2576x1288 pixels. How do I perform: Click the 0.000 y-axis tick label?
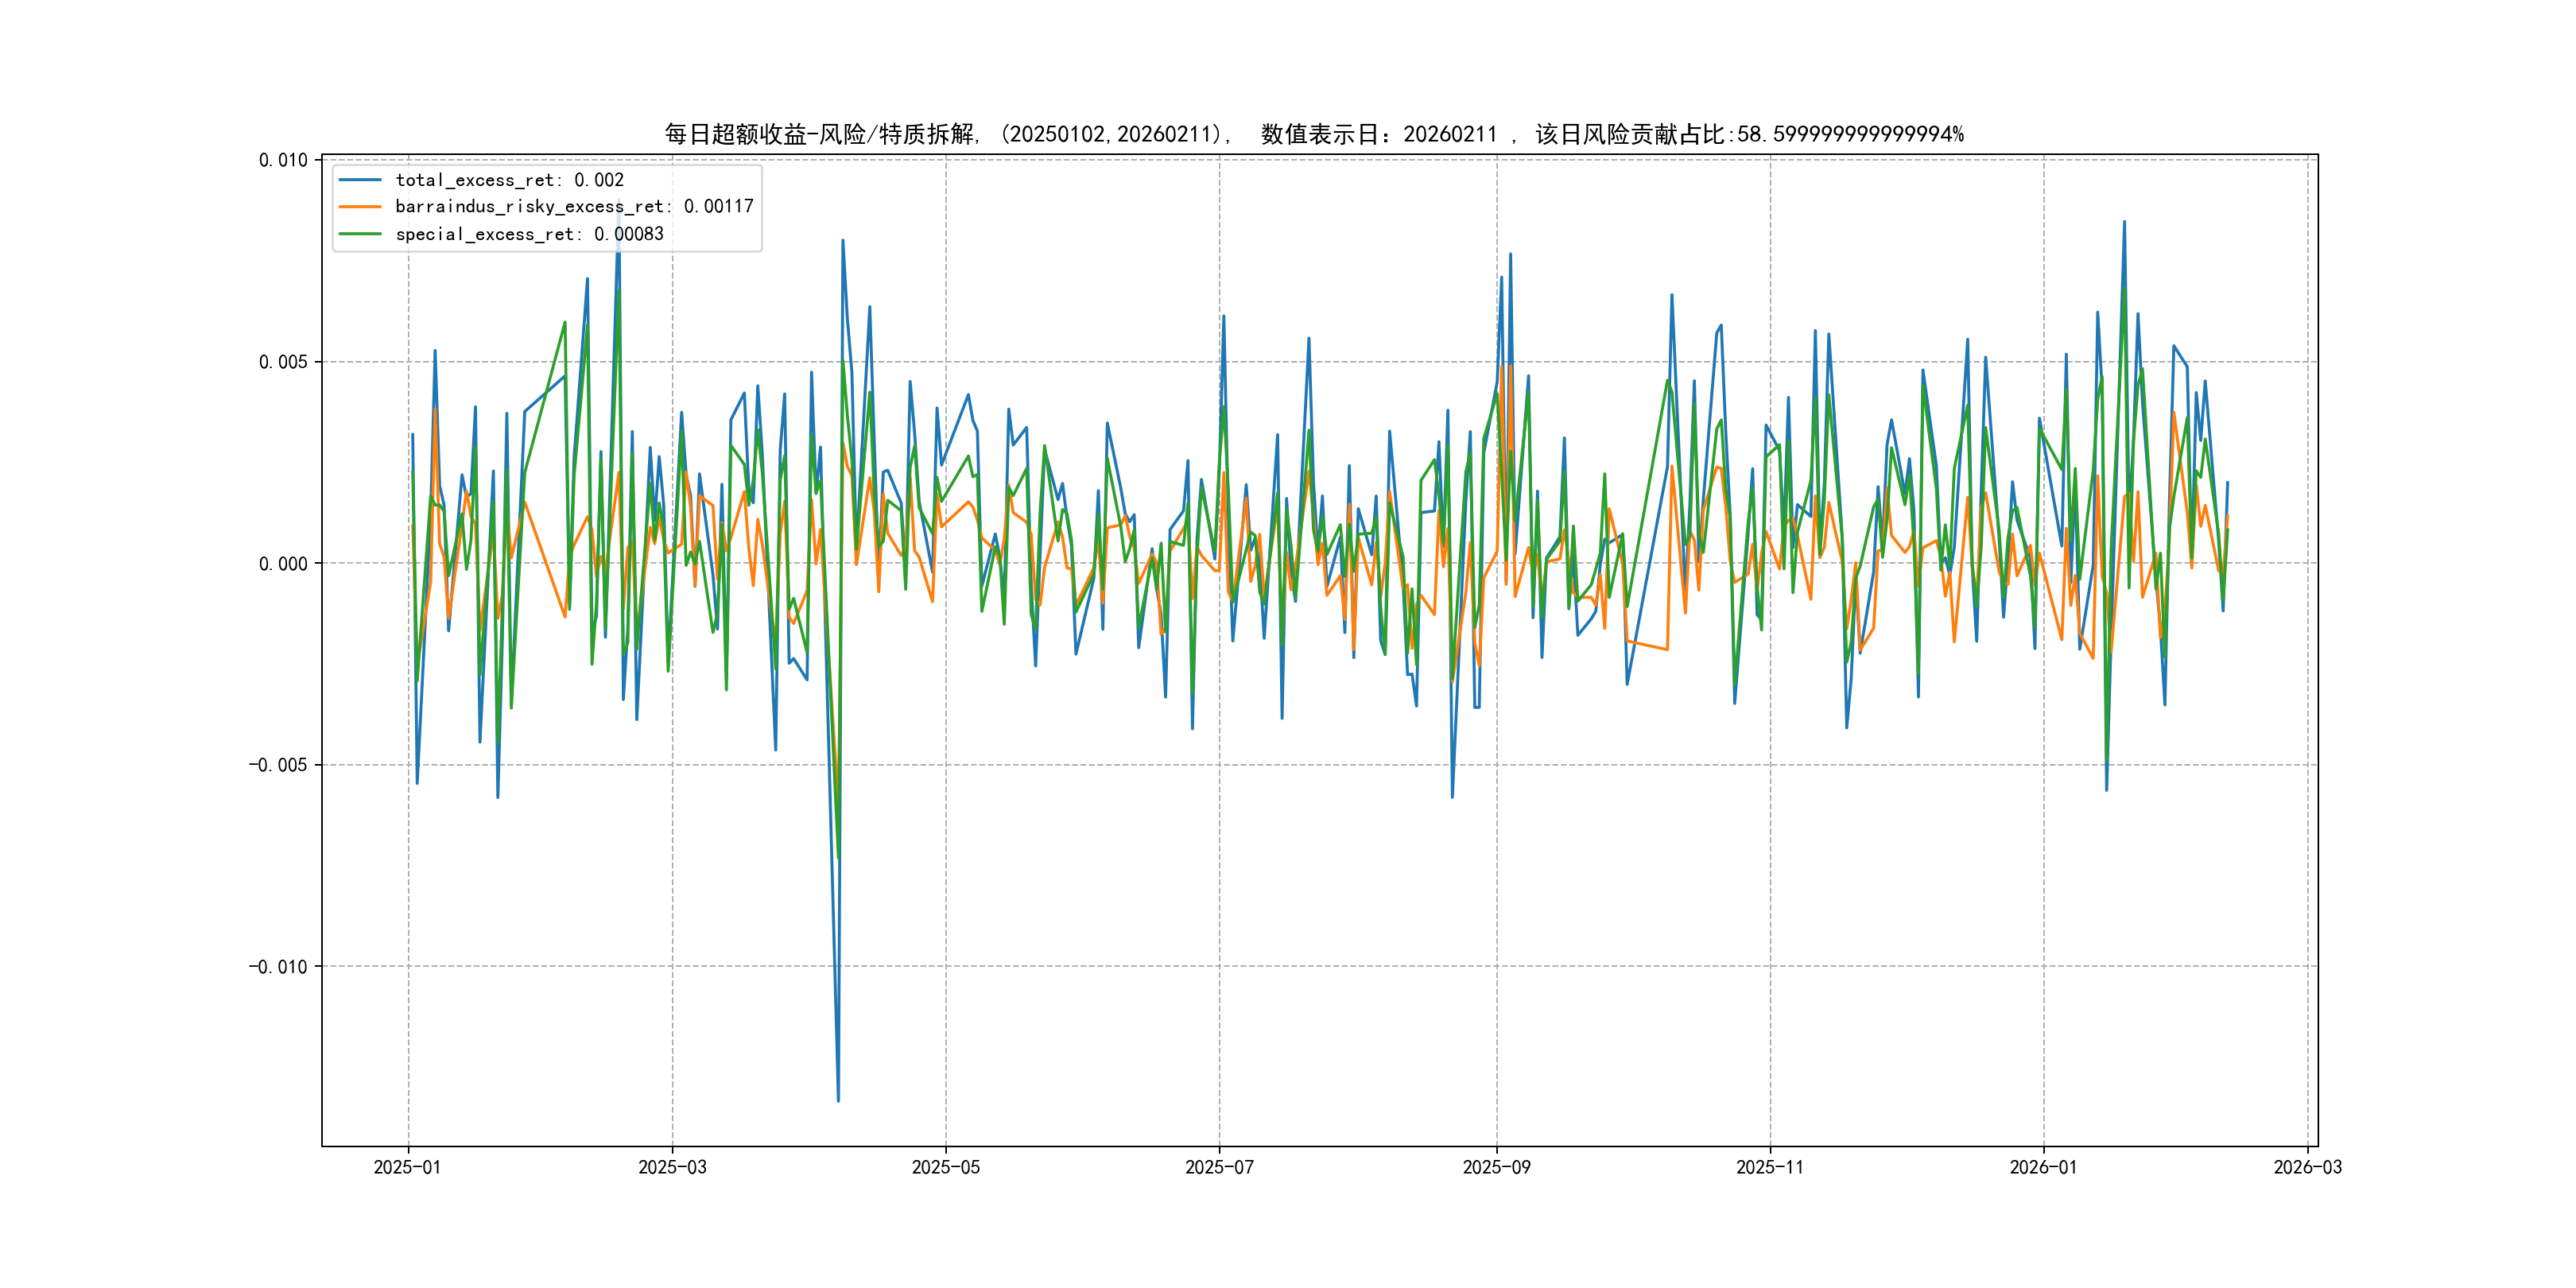coord(283,564)
